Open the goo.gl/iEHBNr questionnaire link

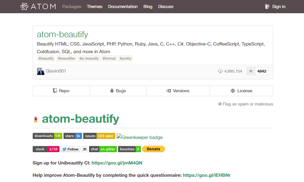[x=207, y=175]
